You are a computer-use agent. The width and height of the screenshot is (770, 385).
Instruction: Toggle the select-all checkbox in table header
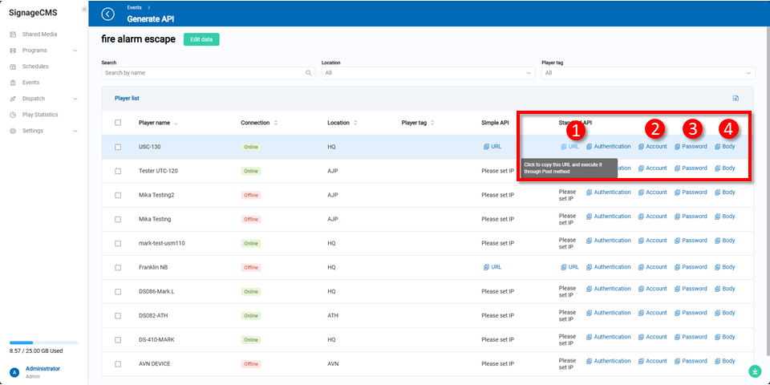(x=119, y=123)
